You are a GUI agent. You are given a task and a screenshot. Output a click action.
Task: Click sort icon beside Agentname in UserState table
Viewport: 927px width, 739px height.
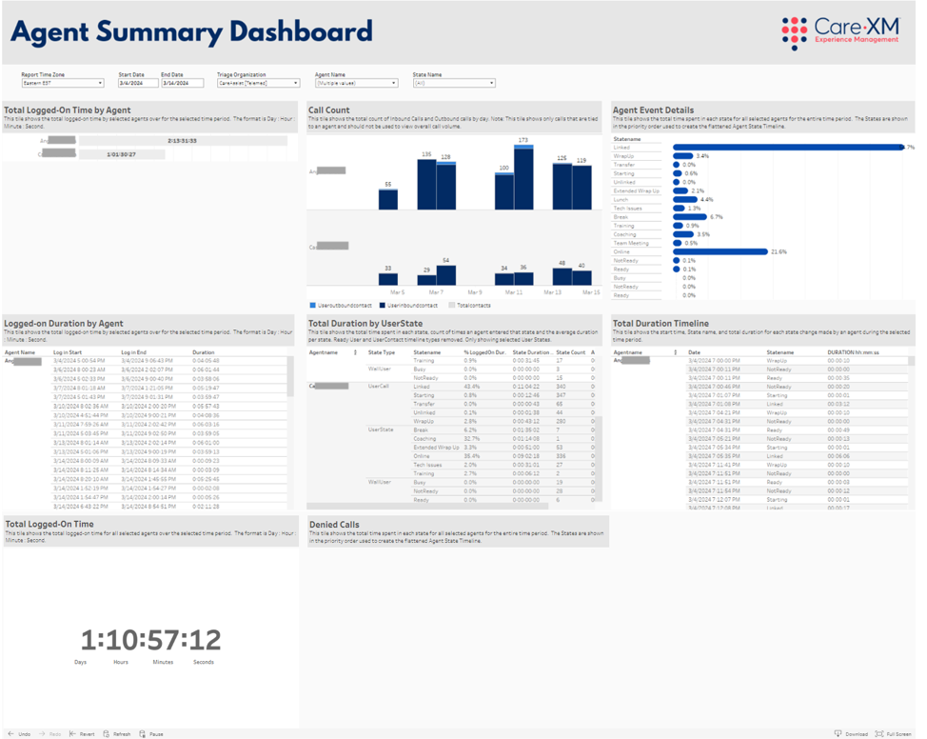click(x=355, y=352)
